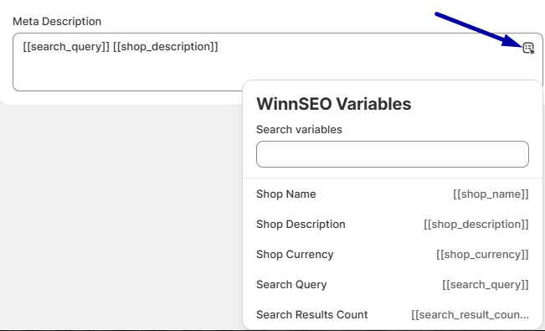Viewport: 545px width, 331px height.
Task: Select the Search Results Count variable
Action: (393, 314)
